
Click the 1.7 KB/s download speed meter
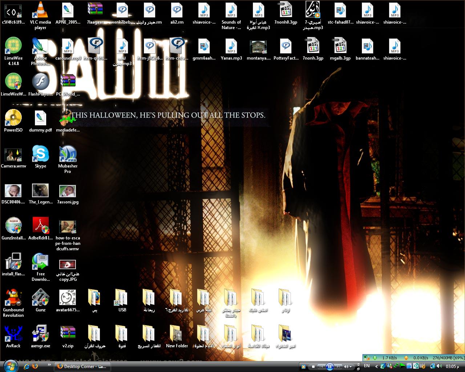pyautogui.click(x=389, y=358)
